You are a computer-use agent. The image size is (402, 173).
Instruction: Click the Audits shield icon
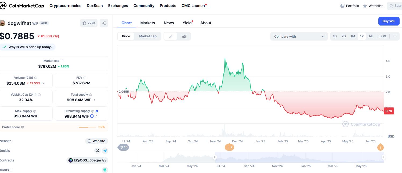pos(105,170)
